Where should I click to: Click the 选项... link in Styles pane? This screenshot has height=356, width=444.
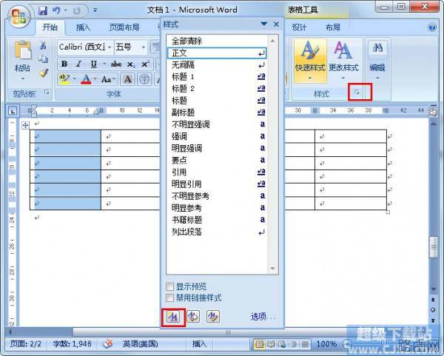click(263, 317)
